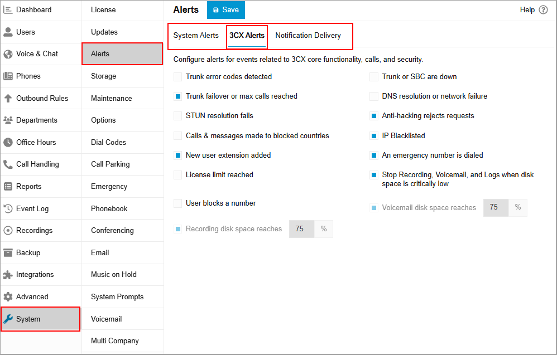
Task: Click the Voice & Chat globe icon
Action: point(8,54)
